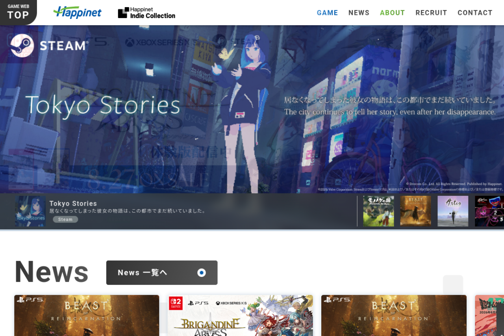The image size is (504, 336).
Task: Open the Happinet Indie Collection logo
Action: pyautogui.click(x=146, y=13)
